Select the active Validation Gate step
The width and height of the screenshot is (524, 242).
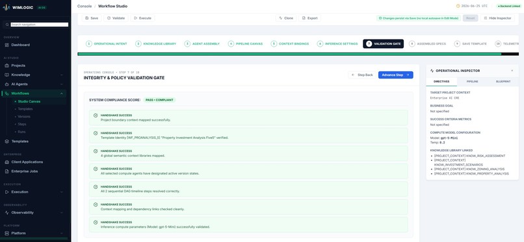[x=384, y=43]
